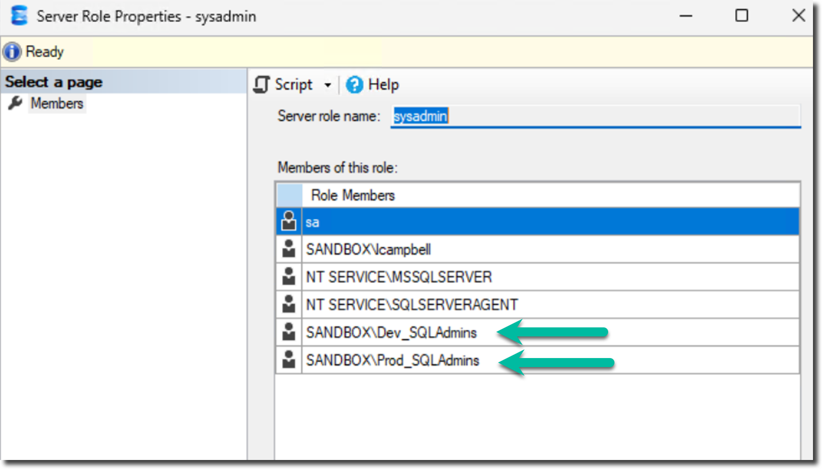Select the SANDBOX\Prod_SQLAdmins member
Screen dimensions: 822x469
pyautogui.click(x=393, y=360)
